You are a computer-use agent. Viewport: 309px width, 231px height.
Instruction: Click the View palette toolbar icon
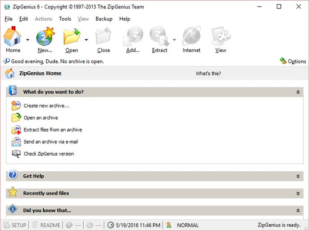[x=221, y=37]
